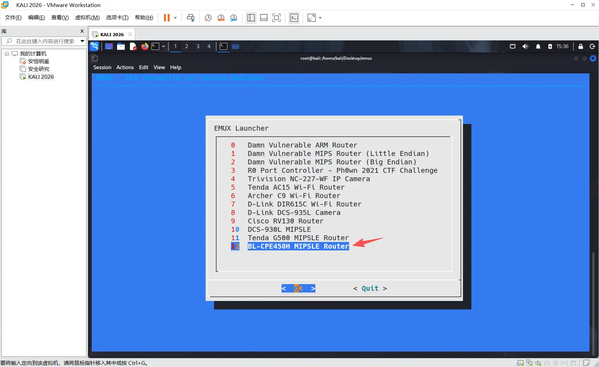Open terminal emulator launcher in panel

(x=155, y=46)
